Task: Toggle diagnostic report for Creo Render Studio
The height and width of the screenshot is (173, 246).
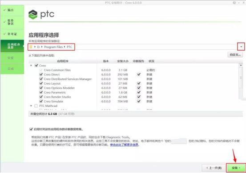Action: coord(139,97)
